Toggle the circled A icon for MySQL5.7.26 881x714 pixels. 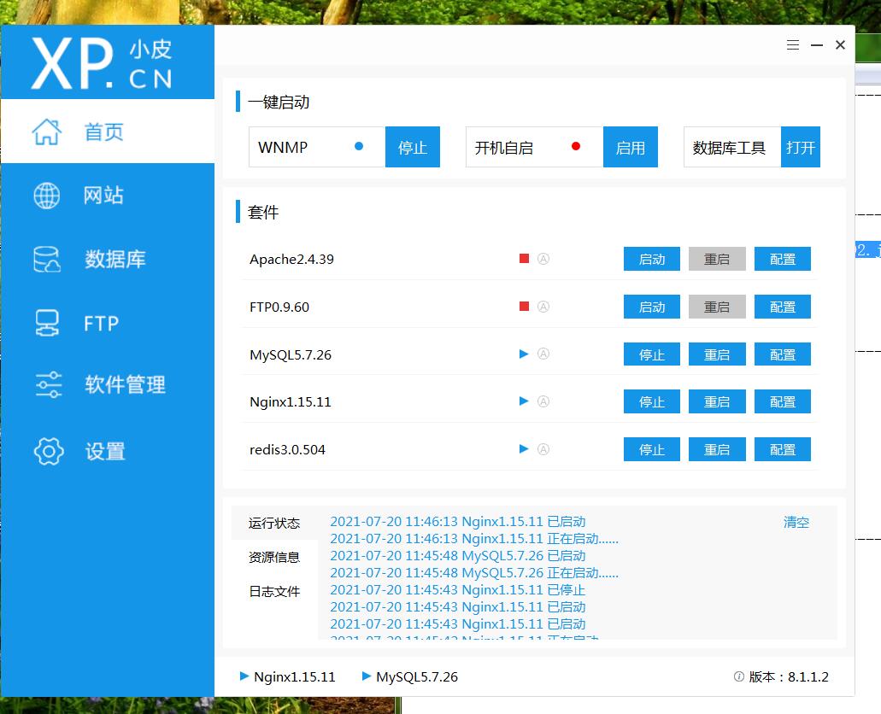(x=543, y=354)
